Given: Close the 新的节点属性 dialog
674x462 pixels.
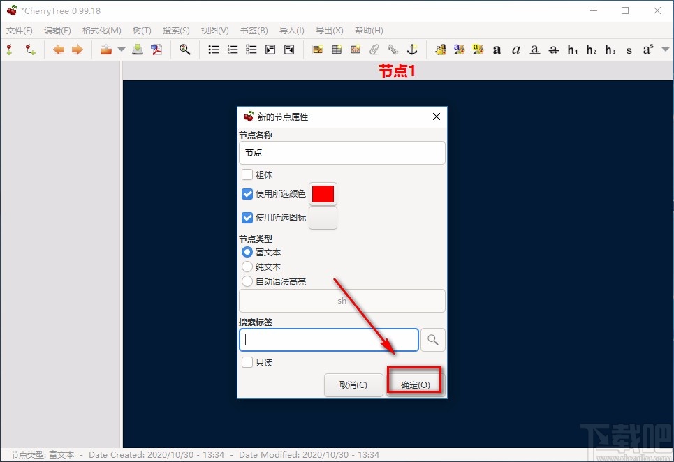Looking at the screenshot, I should (x=437, y=117).
